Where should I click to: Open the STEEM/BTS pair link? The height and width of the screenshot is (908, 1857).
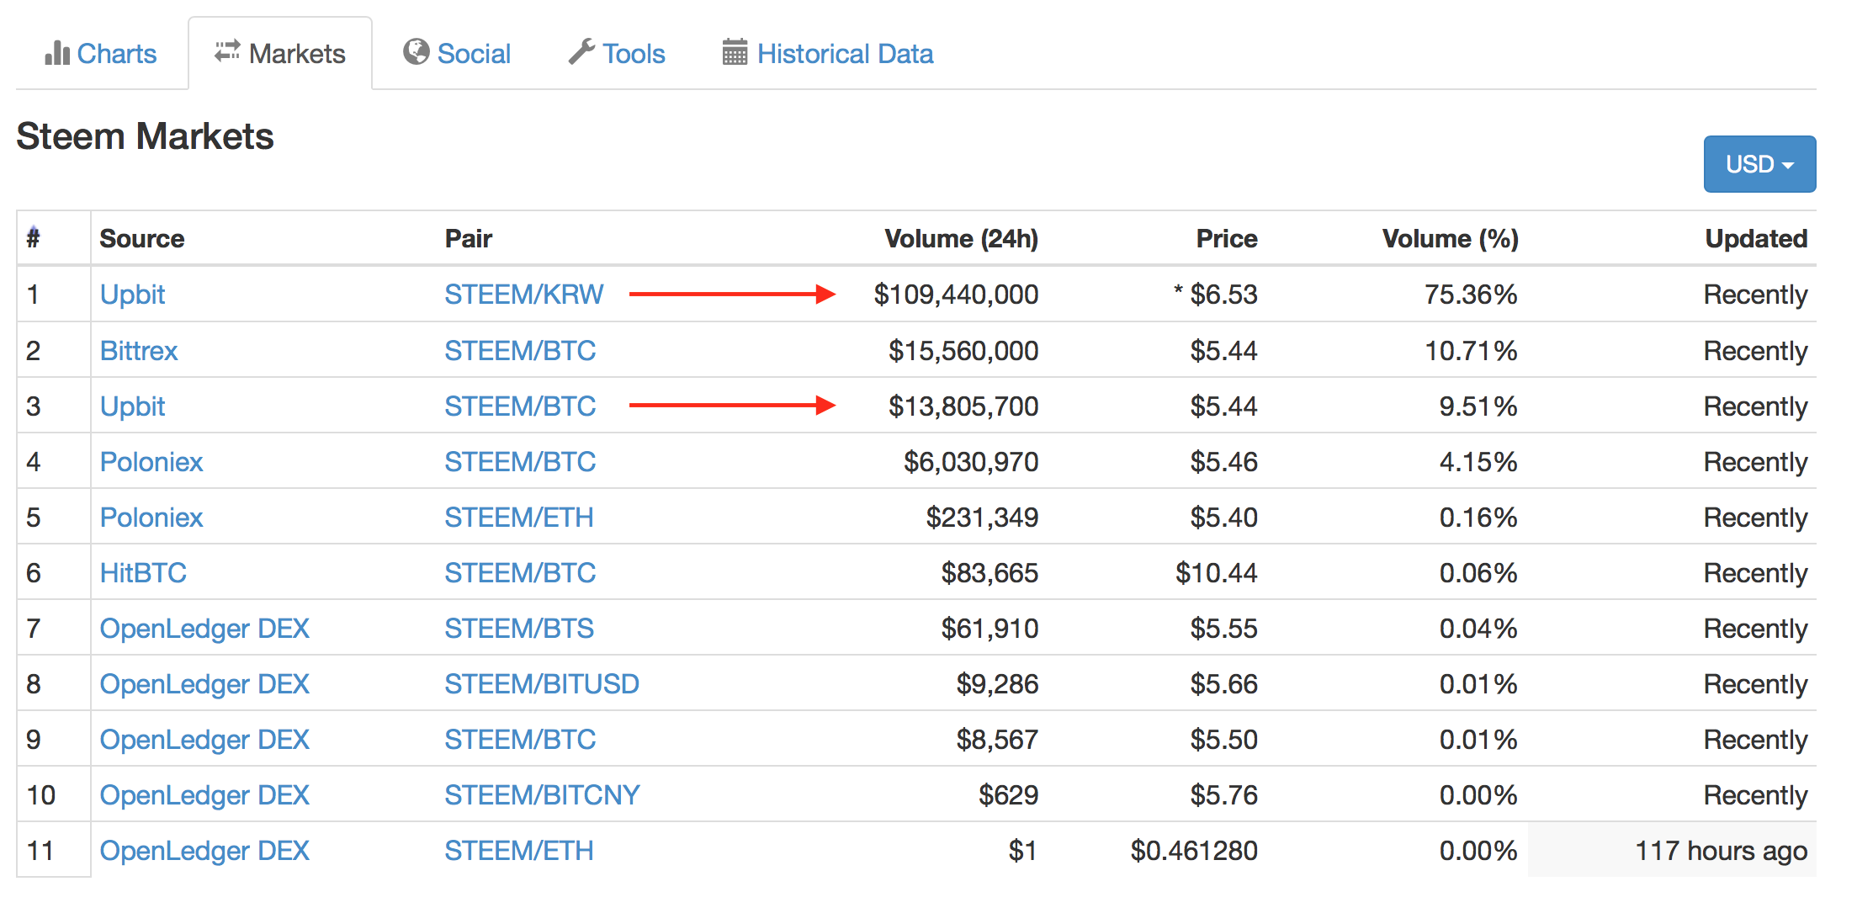pyautogui.click(x=519, y=629)
